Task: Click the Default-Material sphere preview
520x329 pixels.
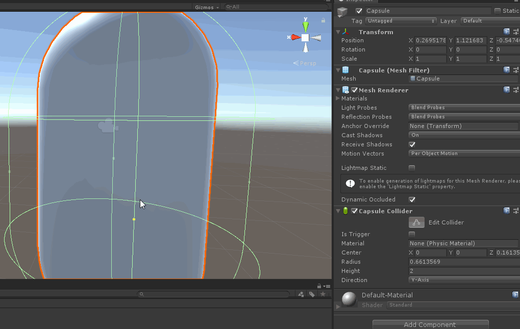Action: coord(350,299)
